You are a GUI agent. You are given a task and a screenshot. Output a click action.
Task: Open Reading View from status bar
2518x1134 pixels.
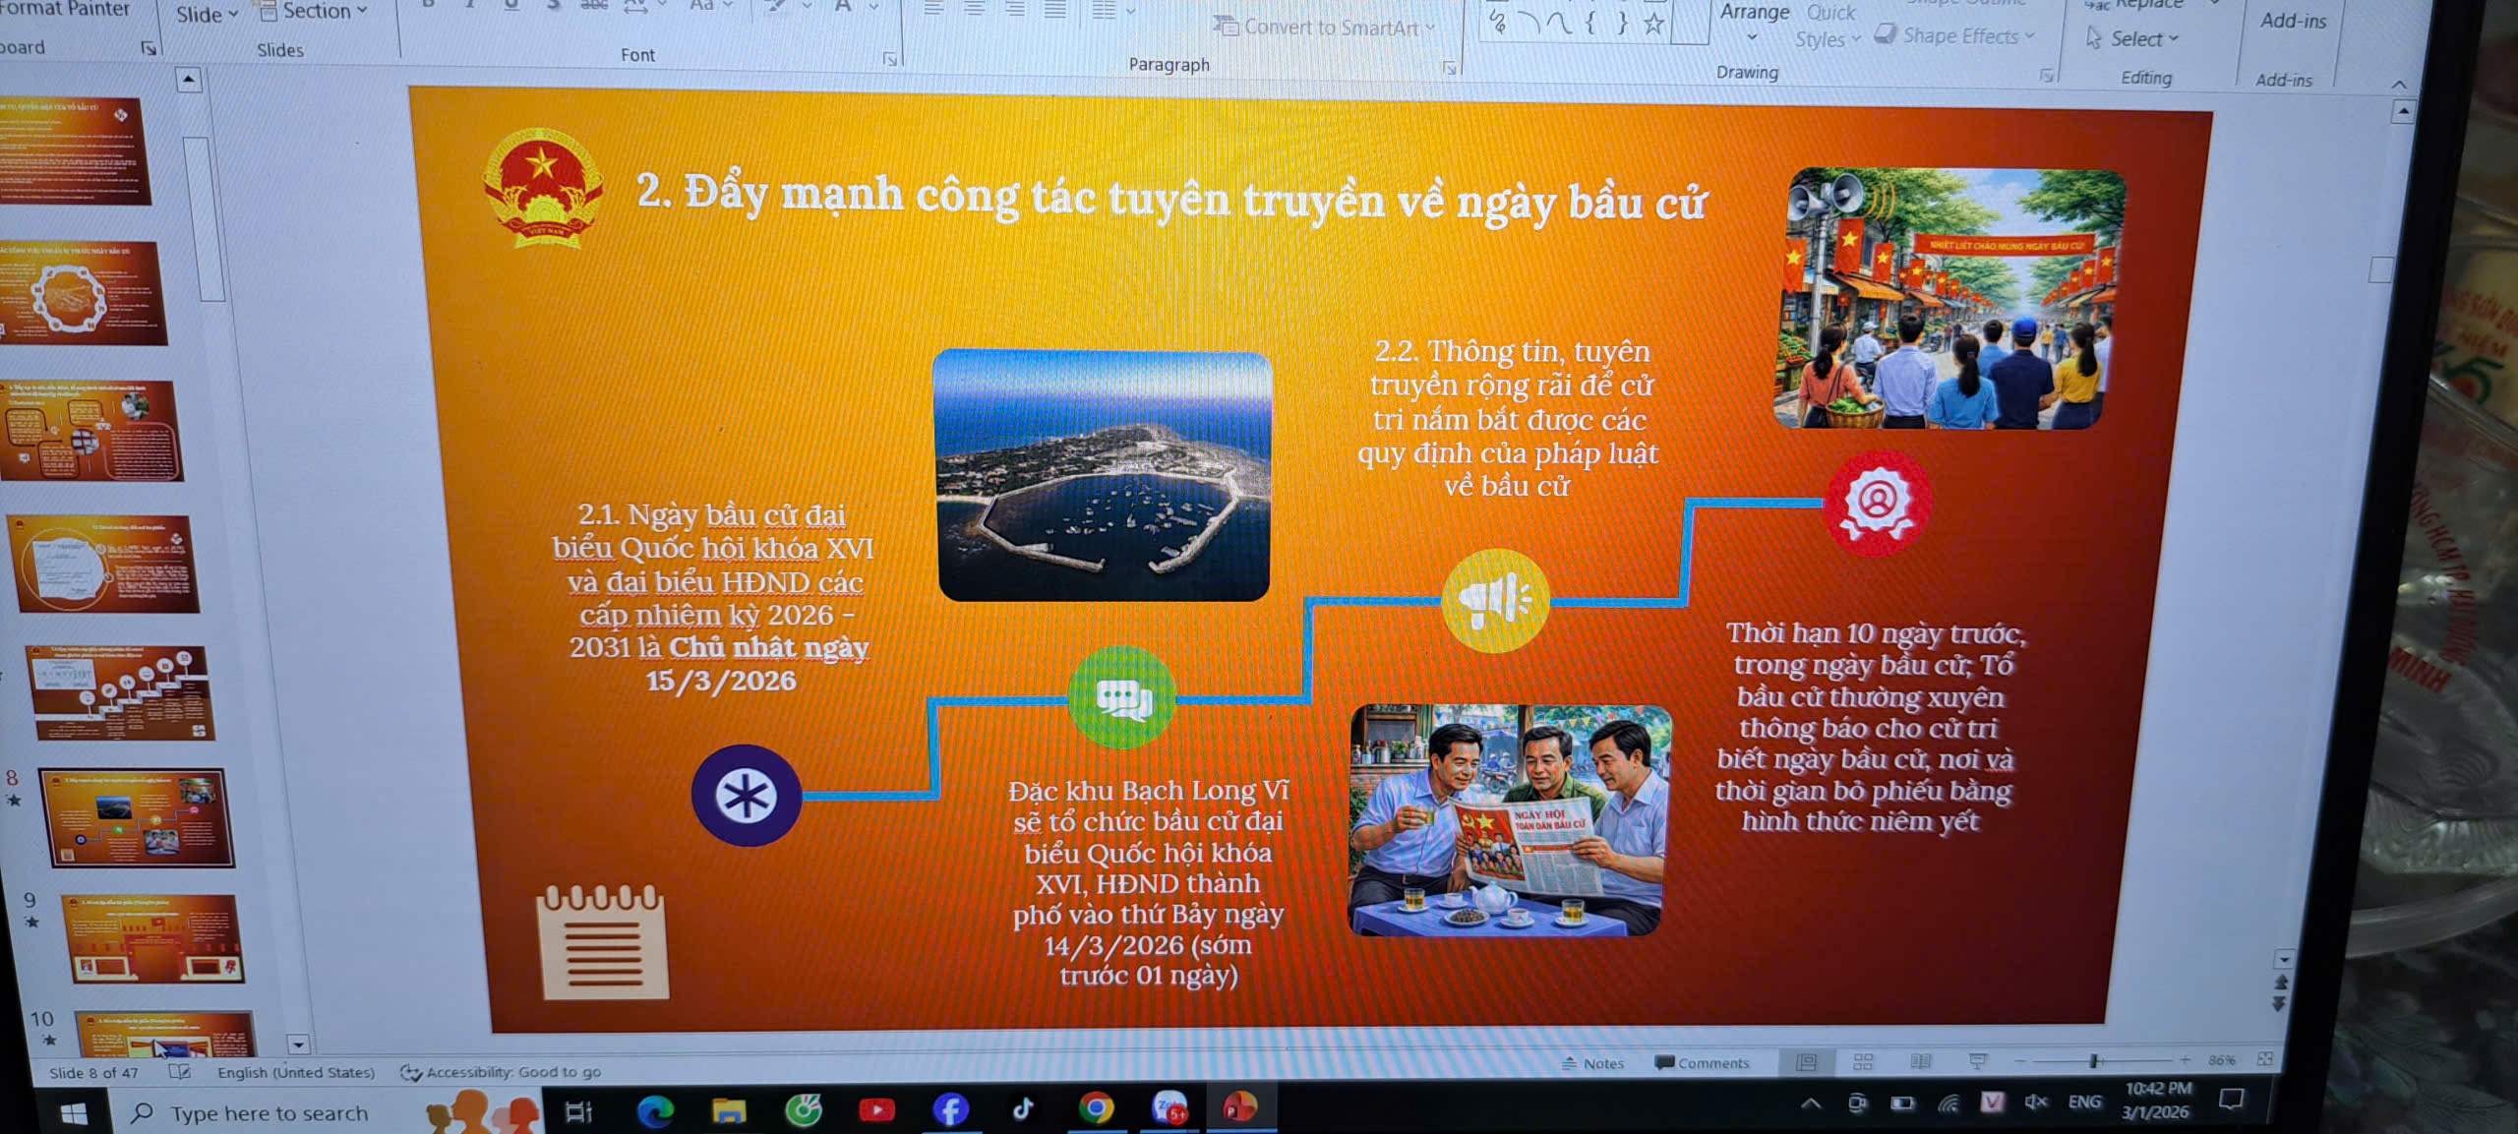1920,1061
